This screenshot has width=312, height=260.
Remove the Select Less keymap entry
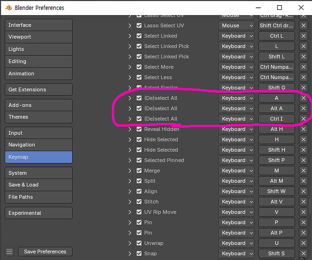303,77
